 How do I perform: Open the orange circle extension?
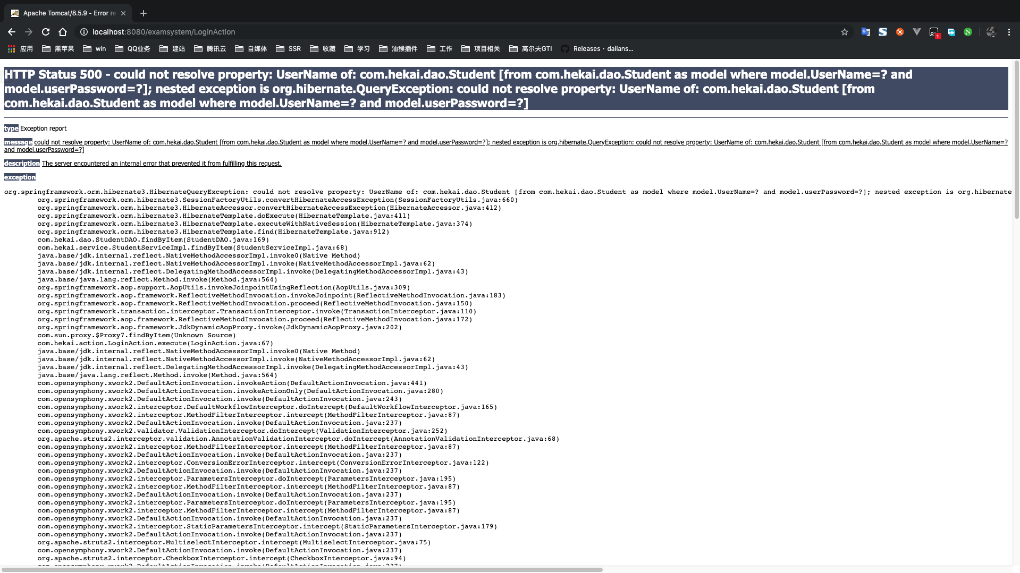click(900, 32)
